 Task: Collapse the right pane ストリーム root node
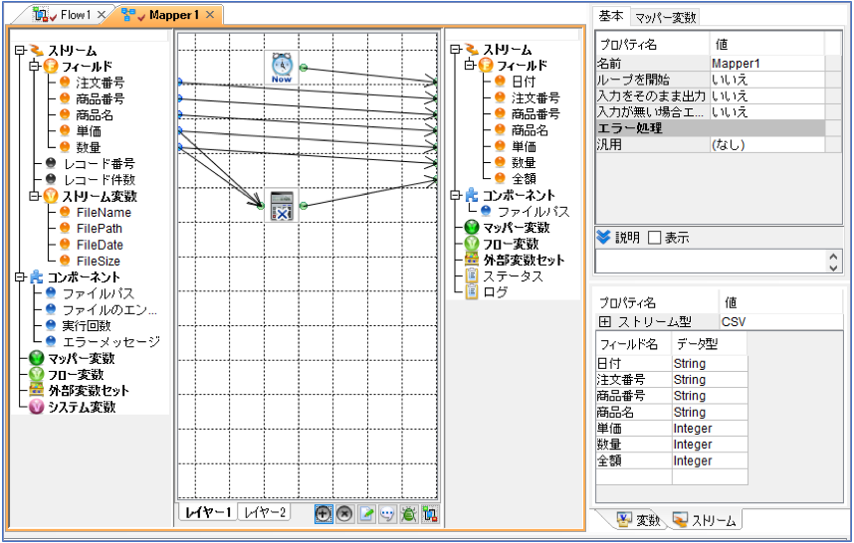point(456,49)
